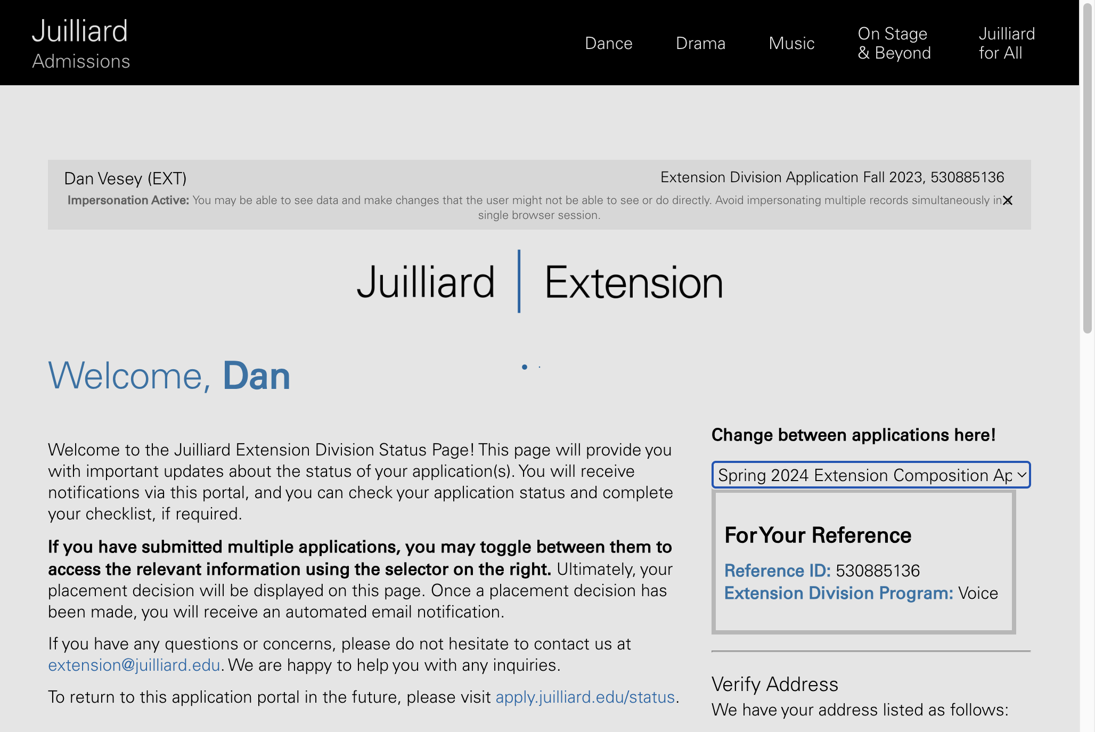
Task: Open the Dance menu item
Action: point(609,43)
